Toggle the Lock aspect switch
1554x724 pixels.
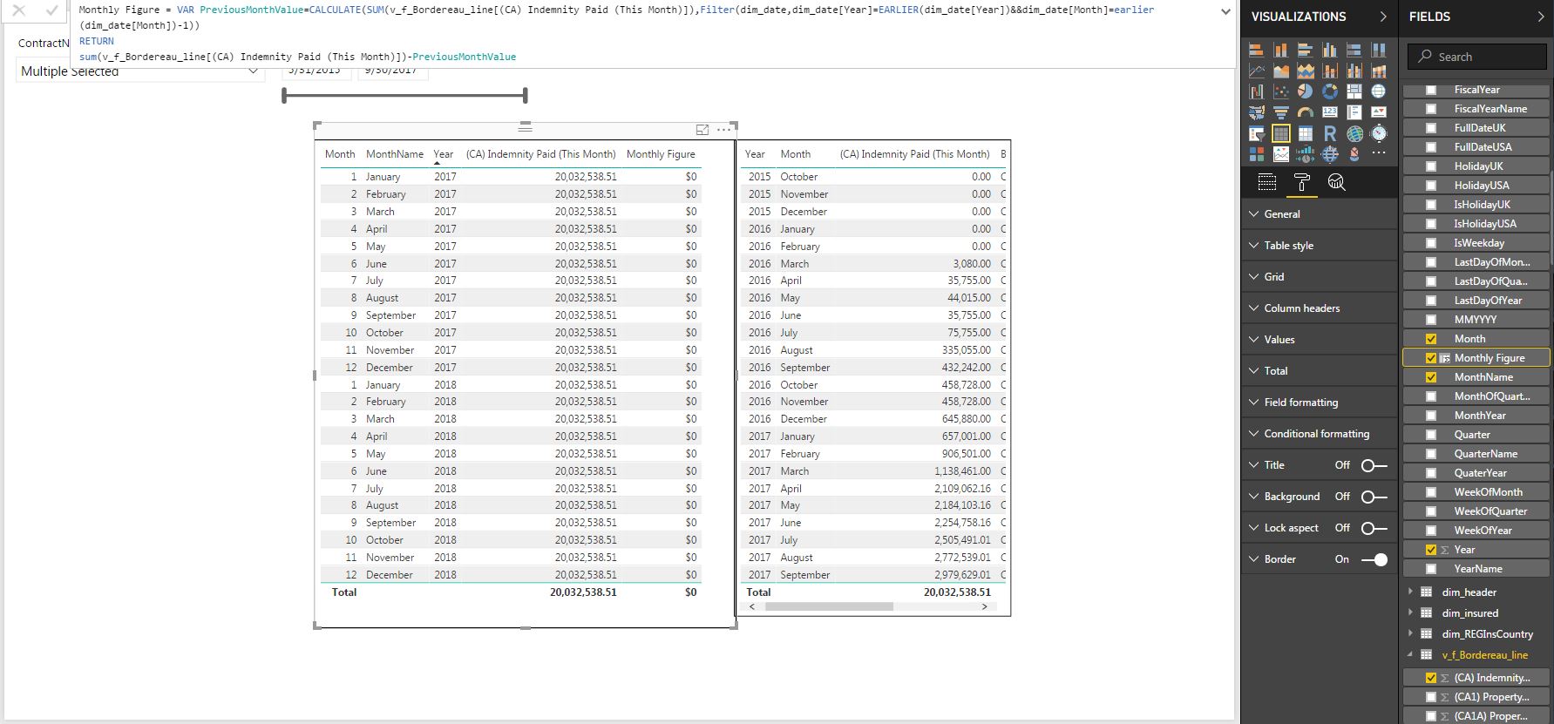click(1374, 528)
